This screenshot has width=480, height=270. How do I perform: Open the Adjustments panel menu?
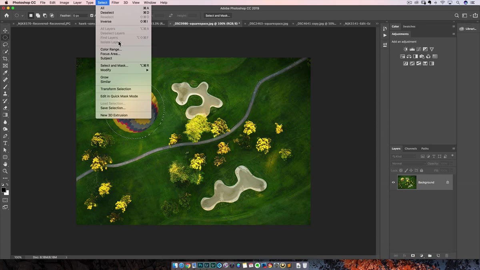click(x=454, y=34)
